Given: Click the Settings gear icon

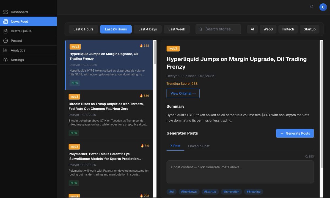Looking at the screenshot, I should [5, 60].
